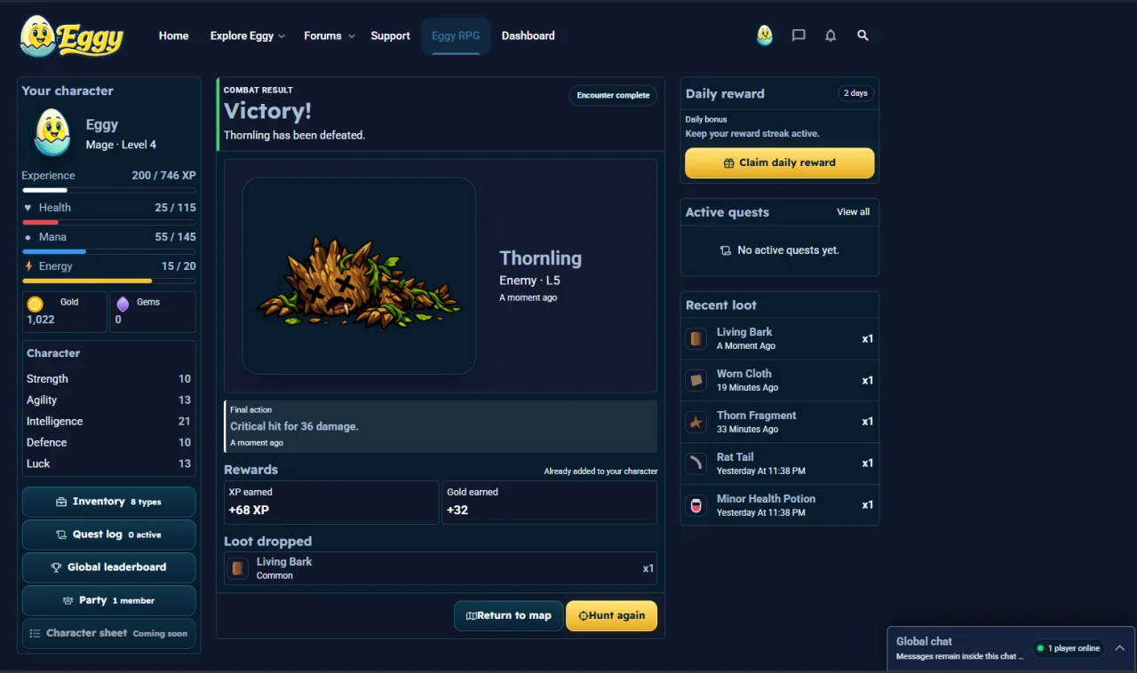Expand the Global chat panel chevron
Viewport: 1137px width, 673px height.
click(x=1119, y=648)
